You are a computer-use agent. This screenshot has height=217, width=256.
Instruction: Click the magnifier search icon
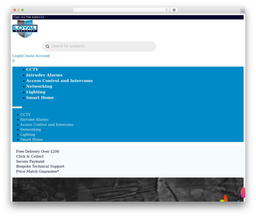48,46
